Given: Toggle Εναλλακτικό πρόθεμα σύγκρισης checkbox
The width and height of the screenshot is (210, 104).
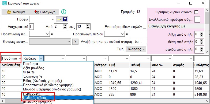Looking at the screenshot, I should [x=197, y=20].
